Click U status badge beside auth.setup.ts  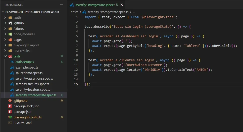62,62
